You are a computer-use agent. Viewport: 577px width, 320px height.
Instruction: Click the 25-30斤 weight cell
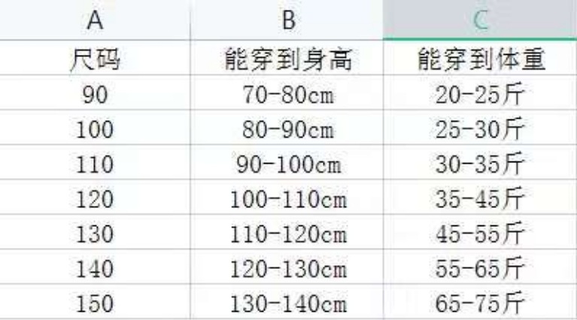coord(481,131)
